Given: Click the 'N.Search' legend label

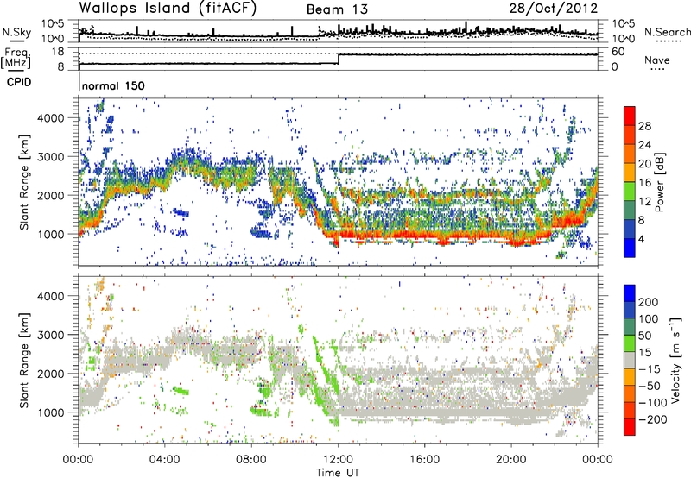Looking at the screenshot, I should click(x=667, y=32).
